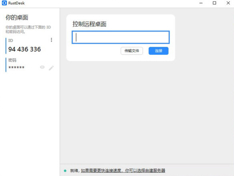234x176 pixels.
Task: Click the RustDesk logo in the title bar
Action: coord(4,3)
